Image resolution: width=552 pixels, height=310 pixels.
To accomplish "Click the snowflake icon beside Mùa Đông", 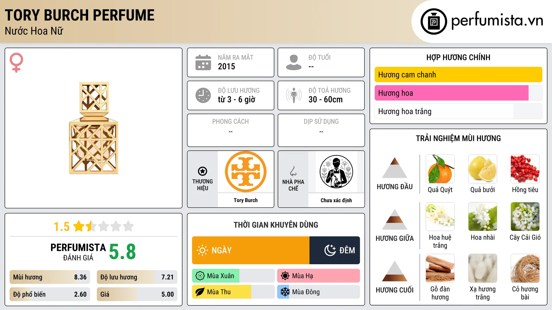I will 285,292.
